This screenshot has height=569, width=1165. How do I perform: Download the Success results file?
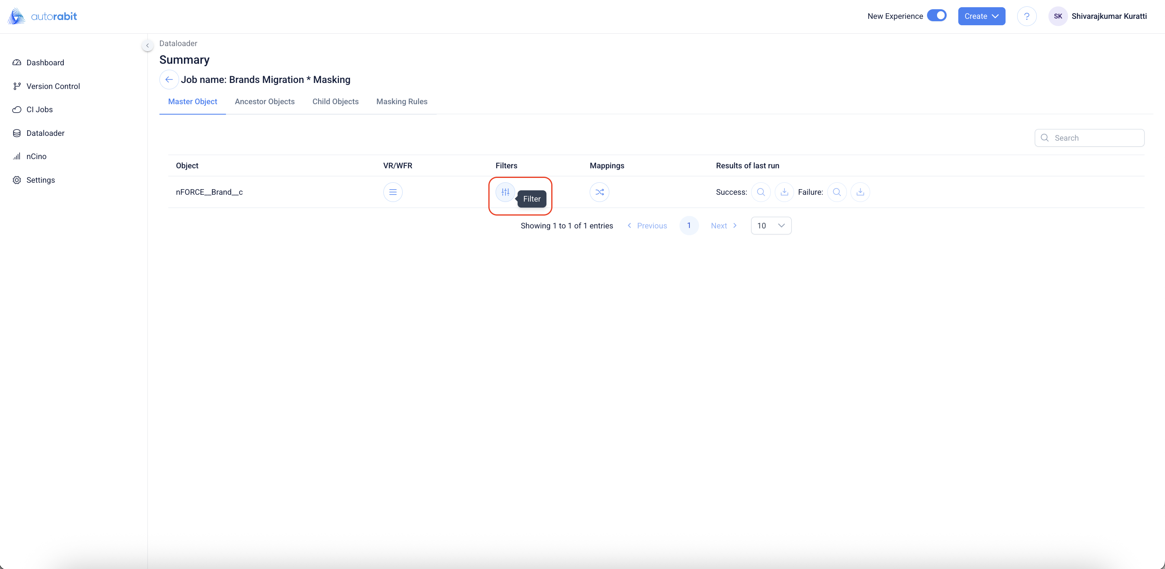pos(784,192)
